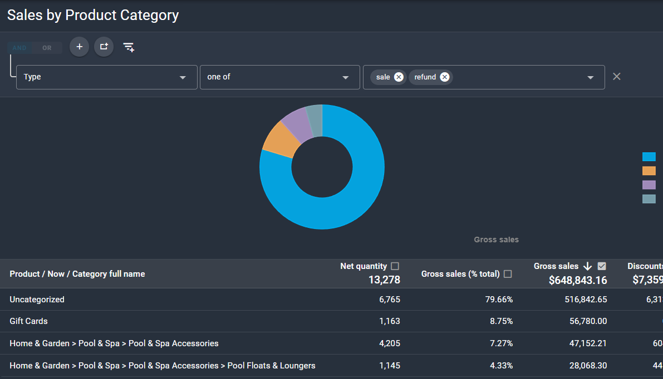Viewport: 663px width, 379px height.
Task: Select the orange legend color swatch
Action: click(x=649, y=171)
